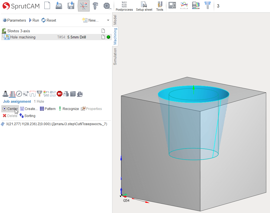This screenshot has height=213, width=270.
Task: Open project using the disk-with-up-arrow icon
Action: 59,6
